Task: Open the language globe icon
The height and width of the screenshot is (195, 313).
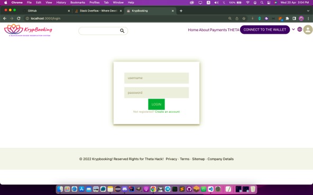Action: click(x=299, y=30)
